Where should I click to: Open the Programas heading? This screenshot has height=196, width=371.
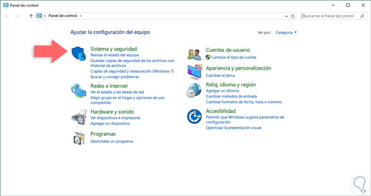tap(103, 134)
